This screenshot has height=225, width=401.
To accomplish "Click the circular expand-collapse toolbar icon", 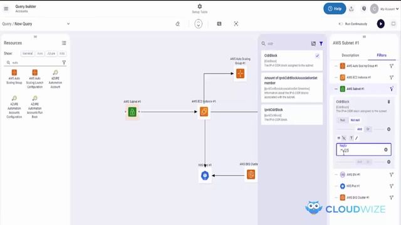I will pos(198,24).
